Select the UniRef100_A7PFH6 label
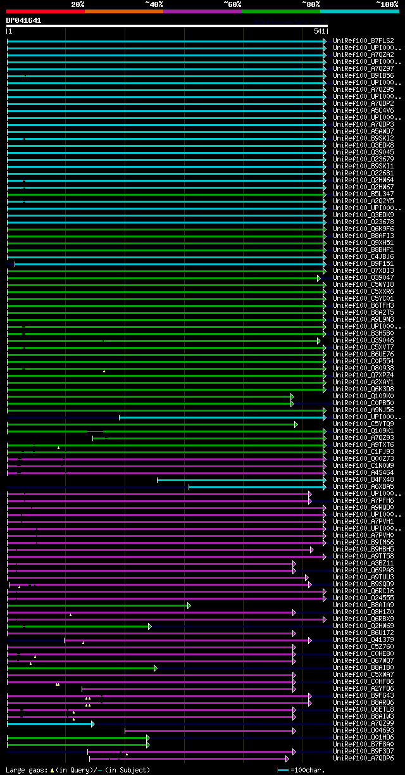 coord(363,501)
